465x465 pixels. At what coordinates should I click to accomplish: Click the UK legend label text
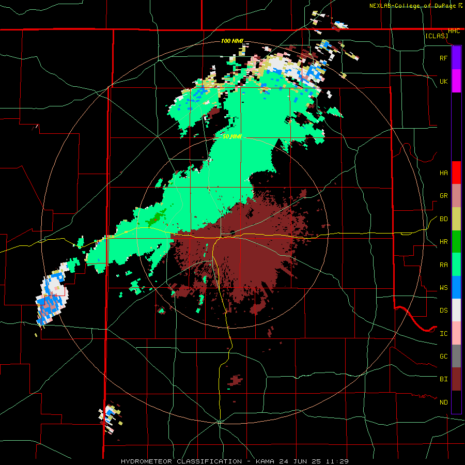[x=443, y=81]
